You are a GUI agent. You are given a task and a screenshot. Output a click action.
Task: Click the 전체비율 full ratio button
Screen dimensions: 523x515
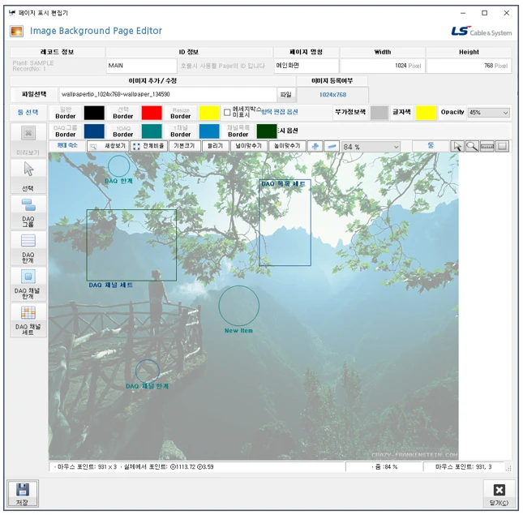point(148,146)
